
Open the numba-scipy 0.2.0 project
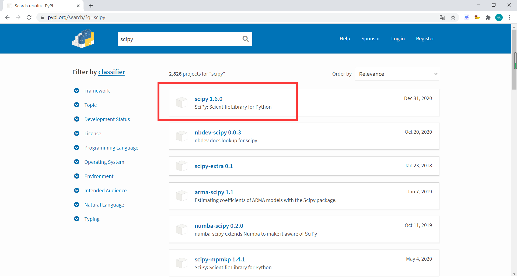coord(219,226)
